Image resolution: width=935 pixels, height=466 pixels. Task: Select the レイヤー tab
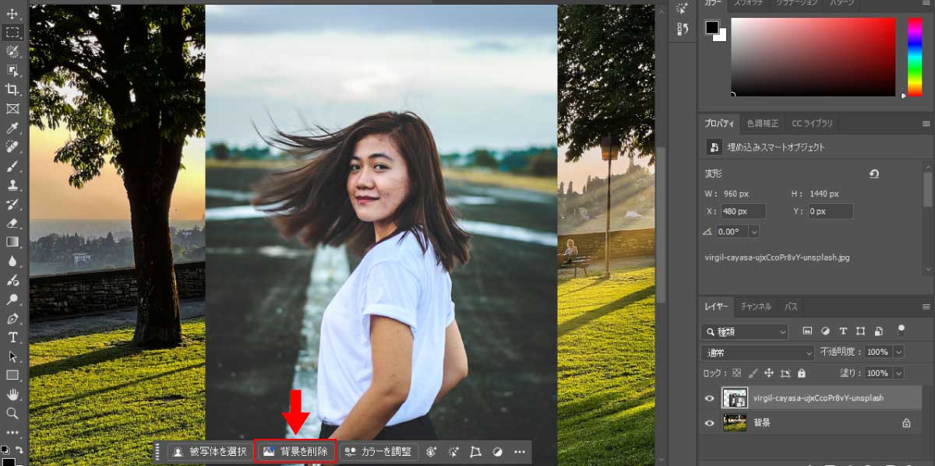716,307
